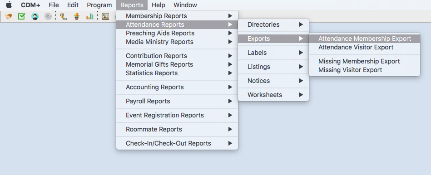Image resolution: width=431 pixels, height=175 pixels.
Task: Open the Listings submenu
Action: (x=273, y=67)
